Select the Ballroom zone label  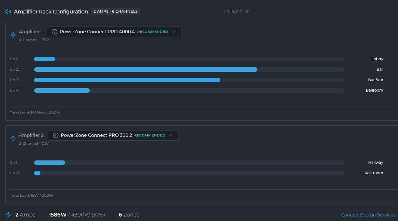(x=374, y=90)
